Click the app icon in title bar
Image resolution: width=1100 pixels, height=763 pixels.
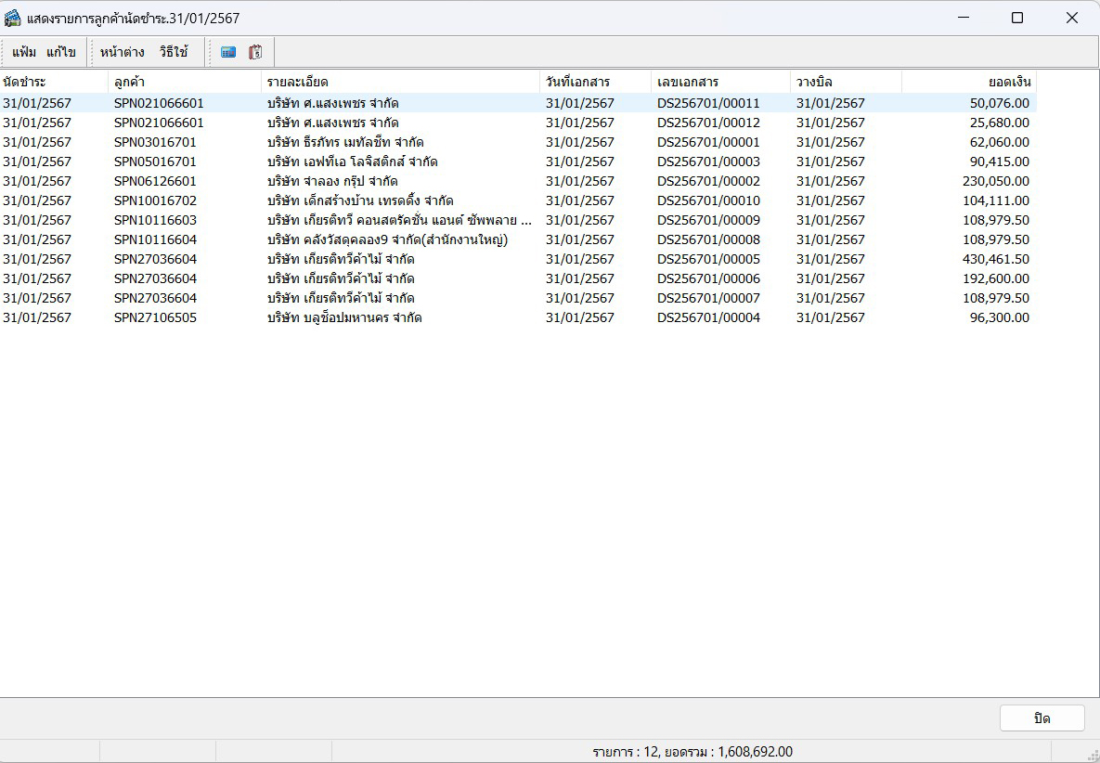13,18
